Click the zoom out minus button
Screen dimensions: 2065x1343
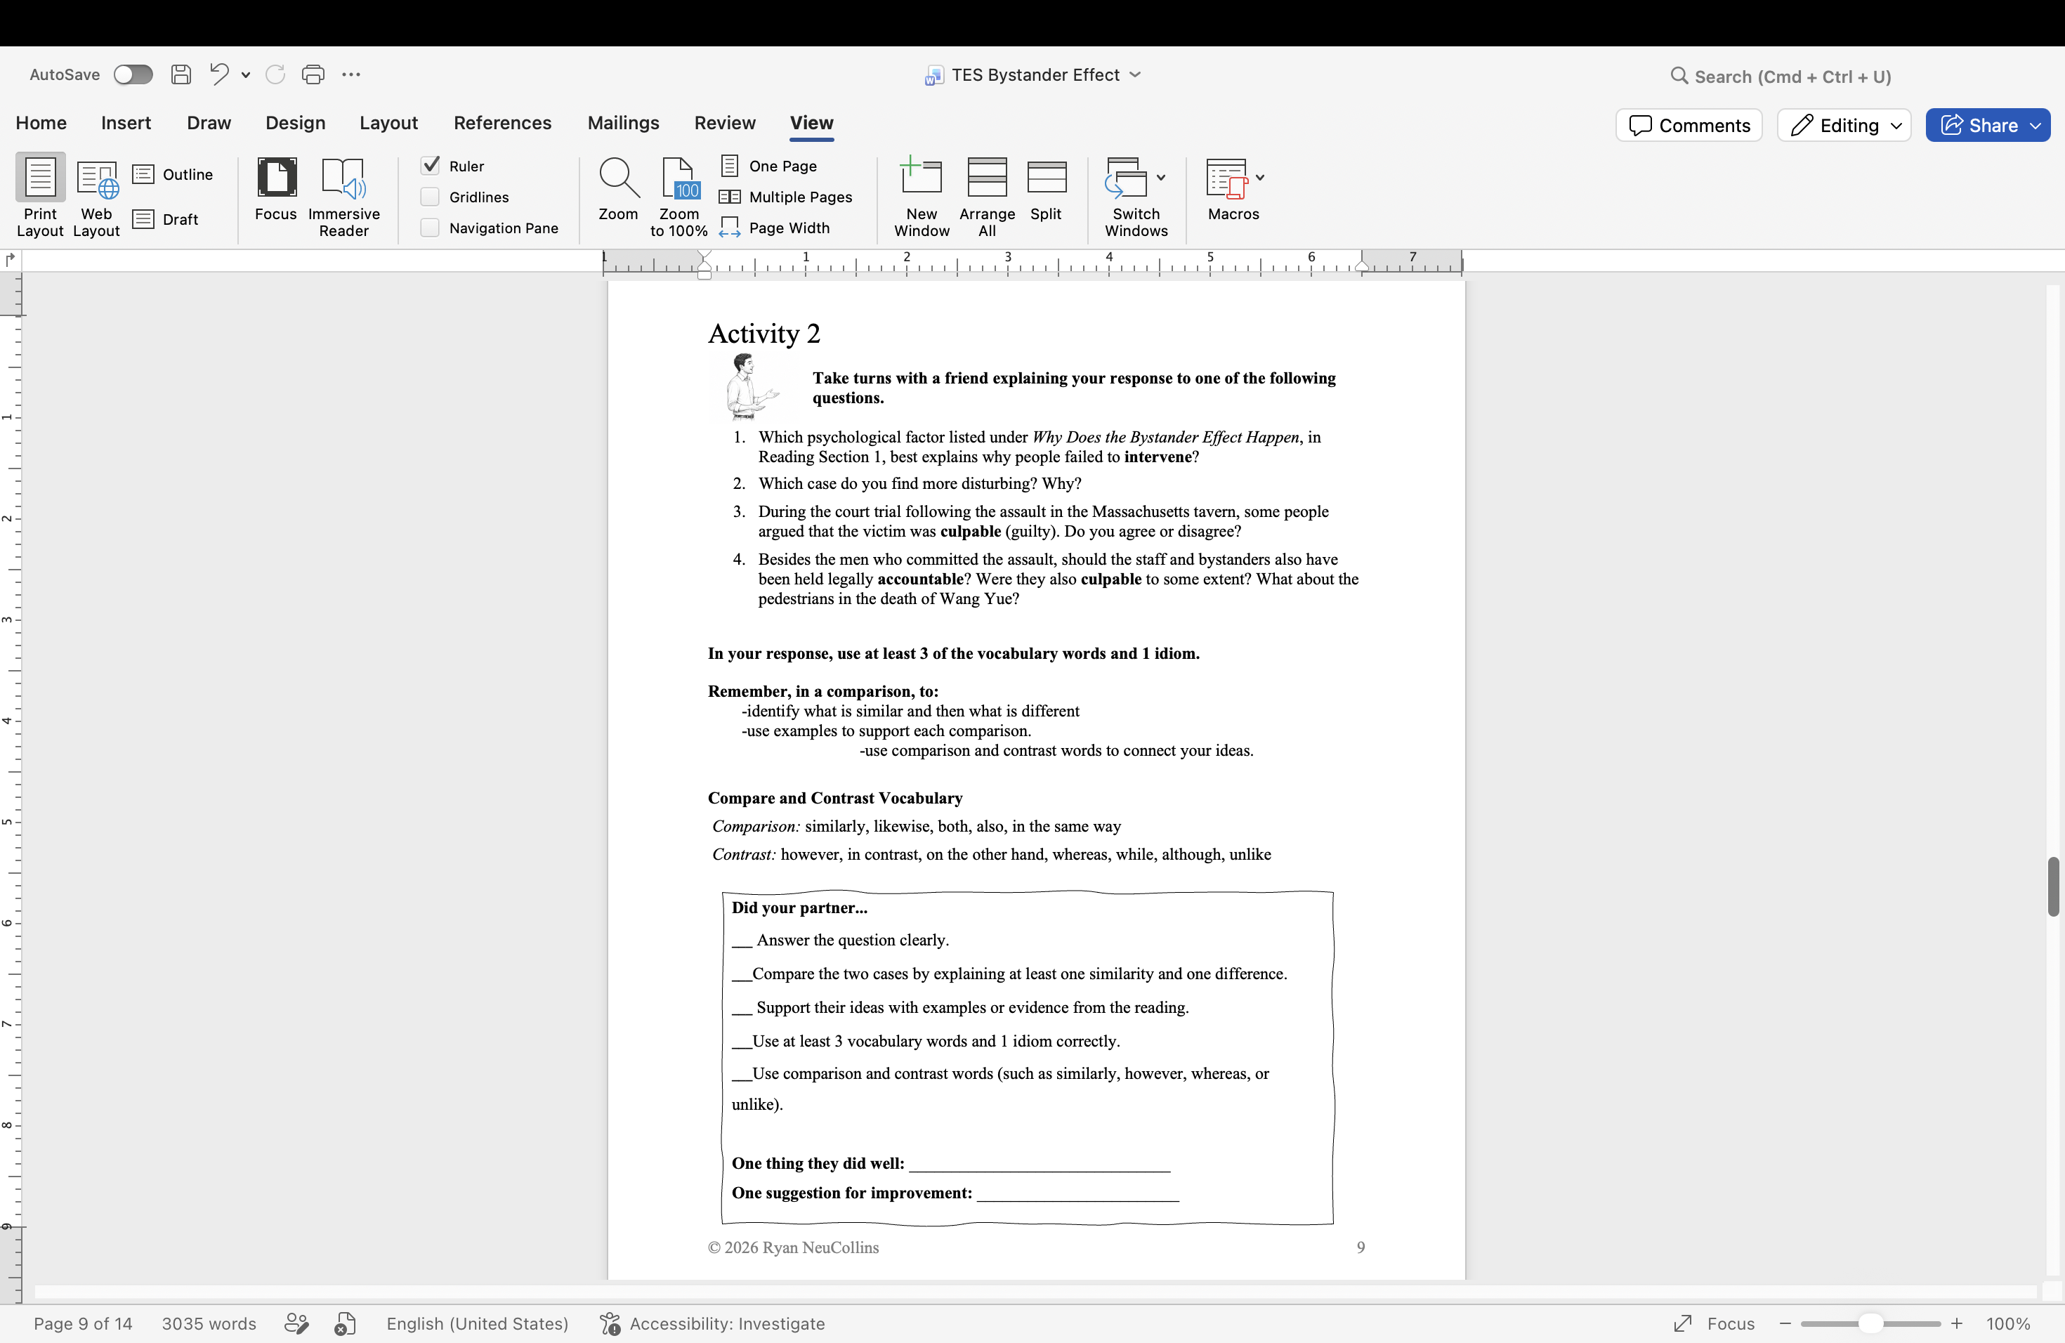1785,1324
